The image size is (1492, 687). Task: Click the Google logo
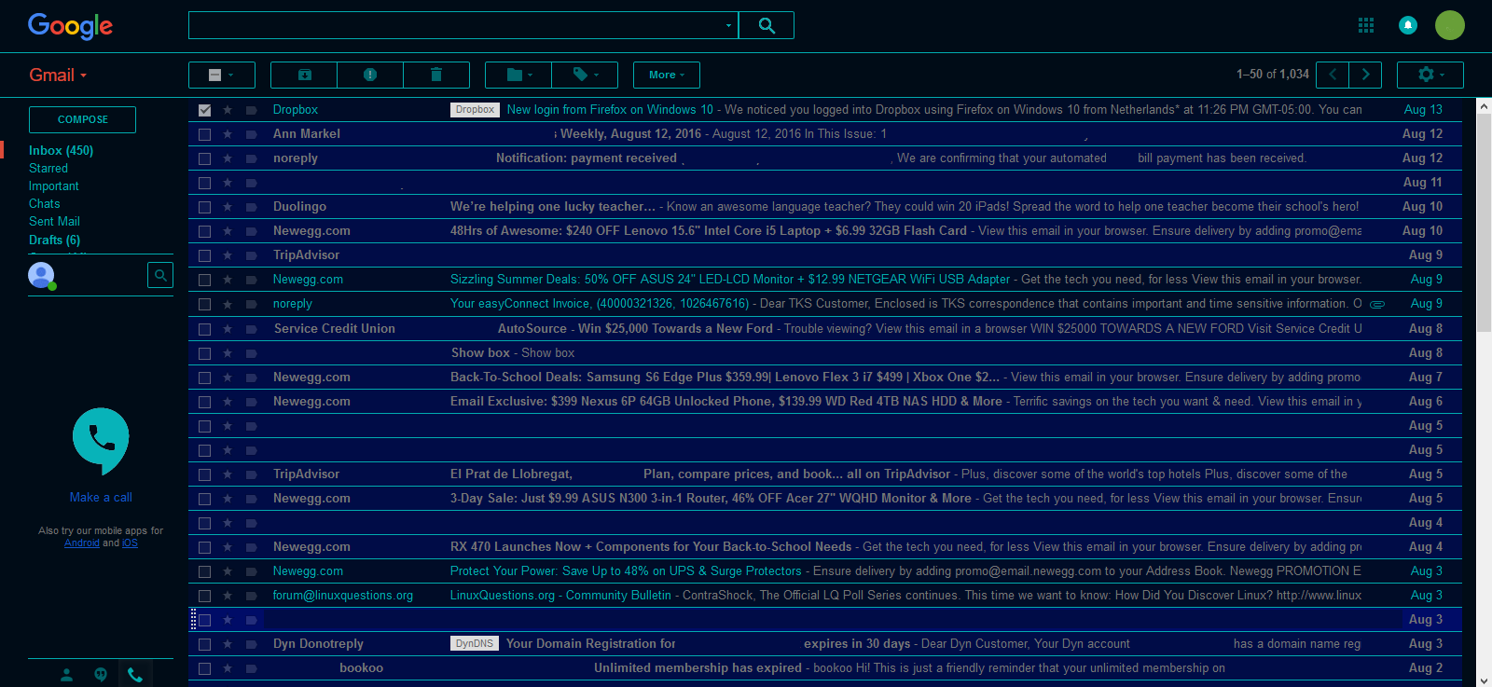pos(70,26)
